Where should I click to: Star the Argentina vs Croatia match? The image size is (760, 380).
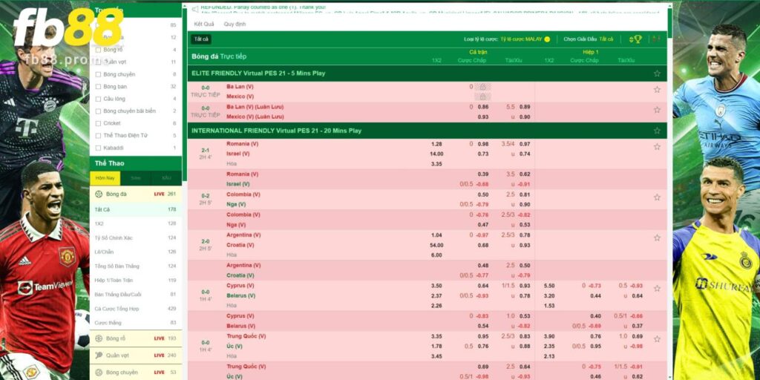(657, 237)
